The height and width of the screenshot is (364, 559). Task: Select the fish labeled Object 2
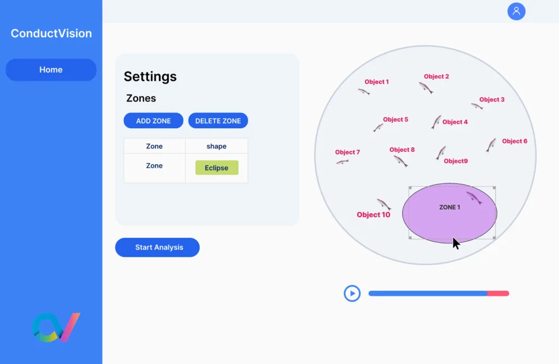click(x=426, y=87)
